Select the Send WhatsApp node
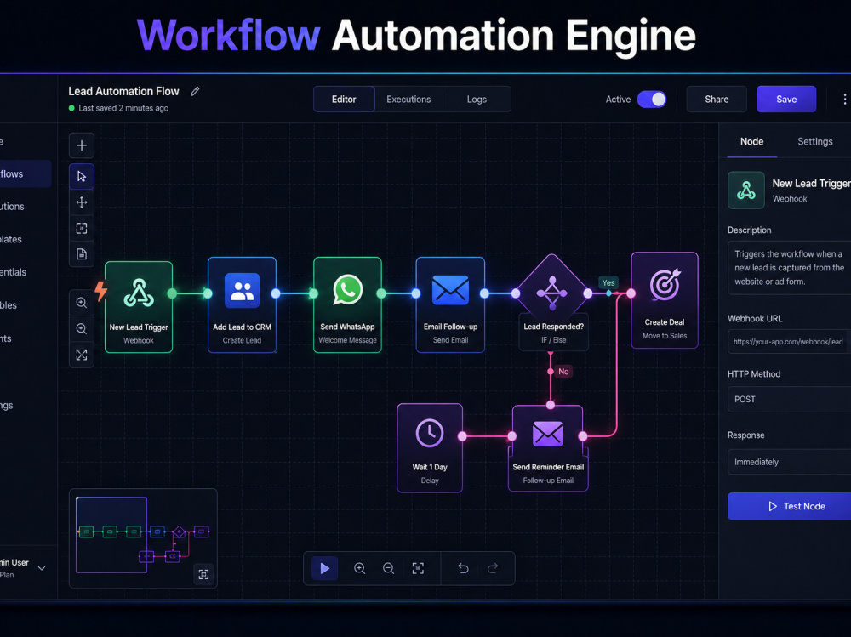Image resolution: width=851 pixels, height=637 pixels. click(347, 305)
